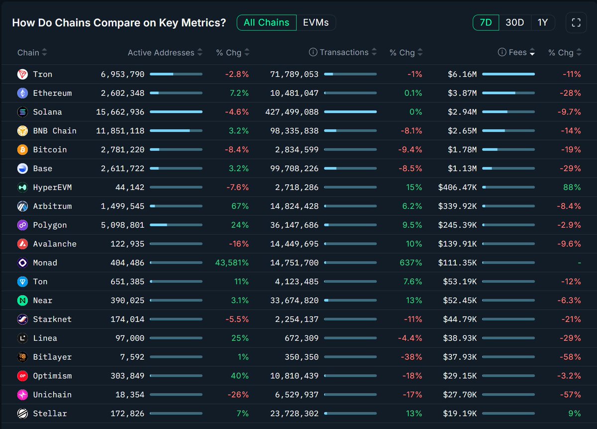597x429 pixels.
Task: Click the Avalanche logo icon
Action: click(x=22, y=244)
